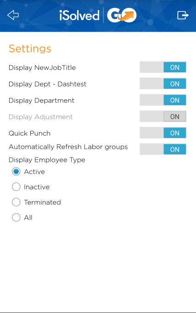196x313 pixels.
Task: Toggle Display NewJobTitle switch
Action: pyautogui.click(x=162, y=67)
